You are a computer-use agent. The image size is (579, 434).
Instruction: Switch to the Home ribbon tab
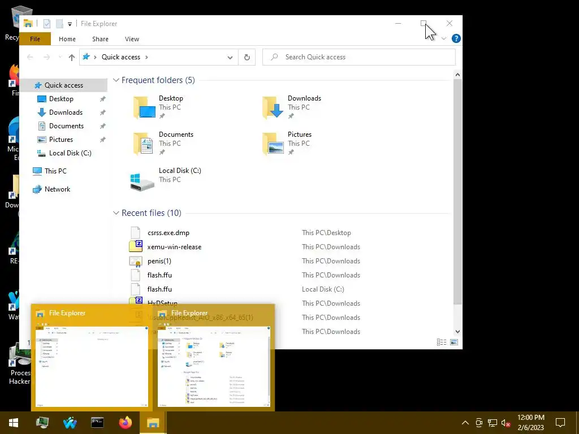tap(67, 39)
